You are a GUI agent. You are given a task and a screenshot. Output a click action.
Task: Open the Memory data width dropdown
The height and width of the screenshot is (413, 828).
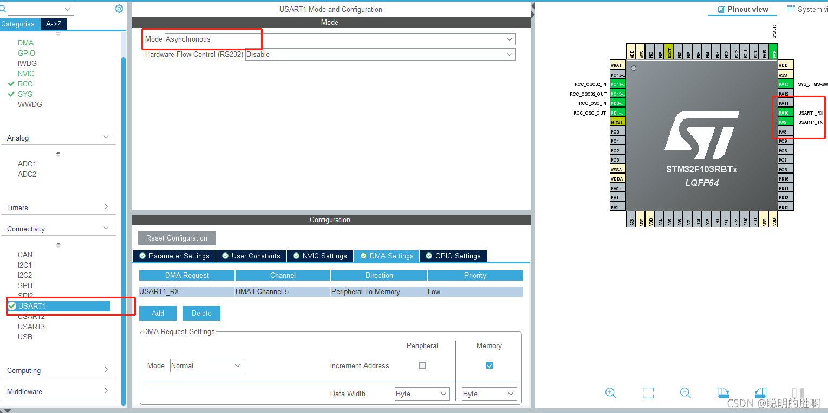(490, 394)
